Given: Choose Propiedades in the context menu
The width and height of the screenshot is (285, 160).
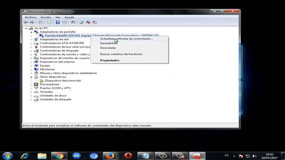Looking at the screenshot, I should pos(130,60).
